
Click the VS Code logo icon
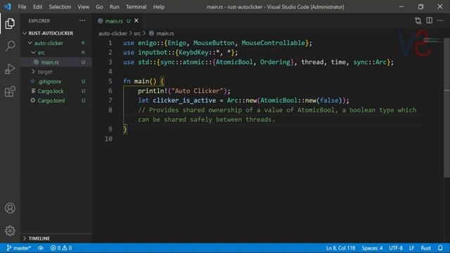[x=8, y=6]
